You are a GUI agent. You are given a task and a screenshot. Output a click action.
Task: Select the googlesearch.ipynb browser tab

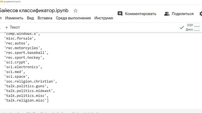point(11,2)
